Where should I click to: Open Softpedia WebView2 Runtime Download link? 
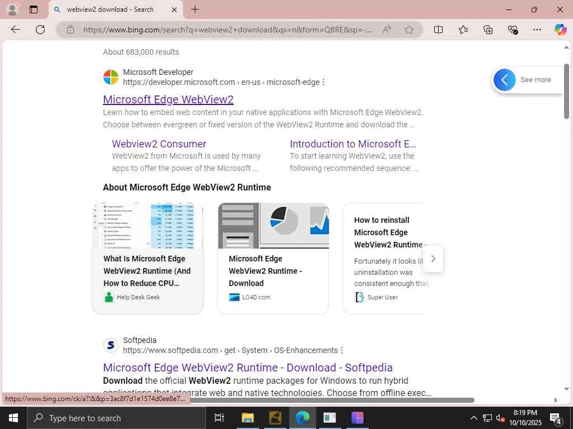(x=248, y=368)
